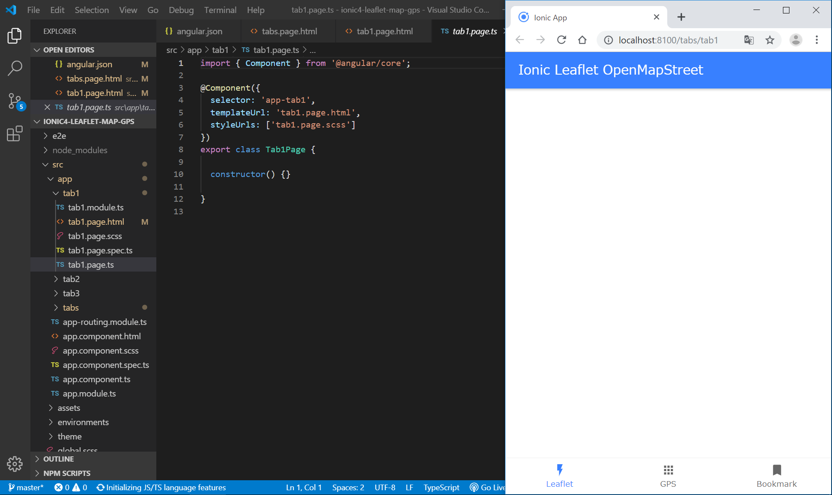Image resolution: width=832 pixels, height=495 pixels.
Task: Open Chrome's three-dot menu
Action: click(817, 40)
